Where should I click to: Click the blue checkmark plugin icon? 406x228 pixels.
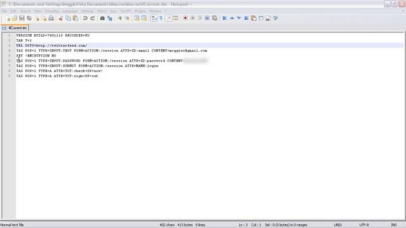click(275, 18)
